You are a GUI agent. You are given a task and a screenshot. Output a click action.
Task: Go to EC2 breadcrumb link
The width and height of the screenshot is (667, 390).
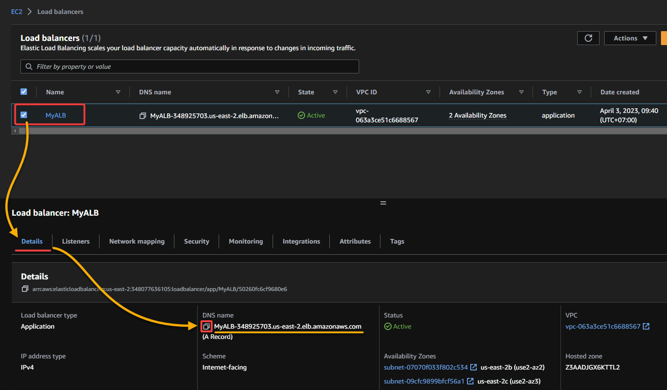(17, 12)
